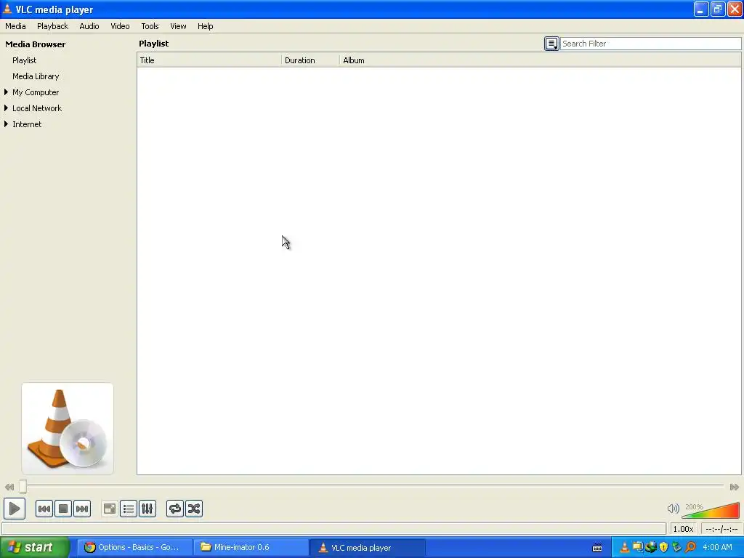
Task: Select the Local Network label
Action: (x=37, y=108)
